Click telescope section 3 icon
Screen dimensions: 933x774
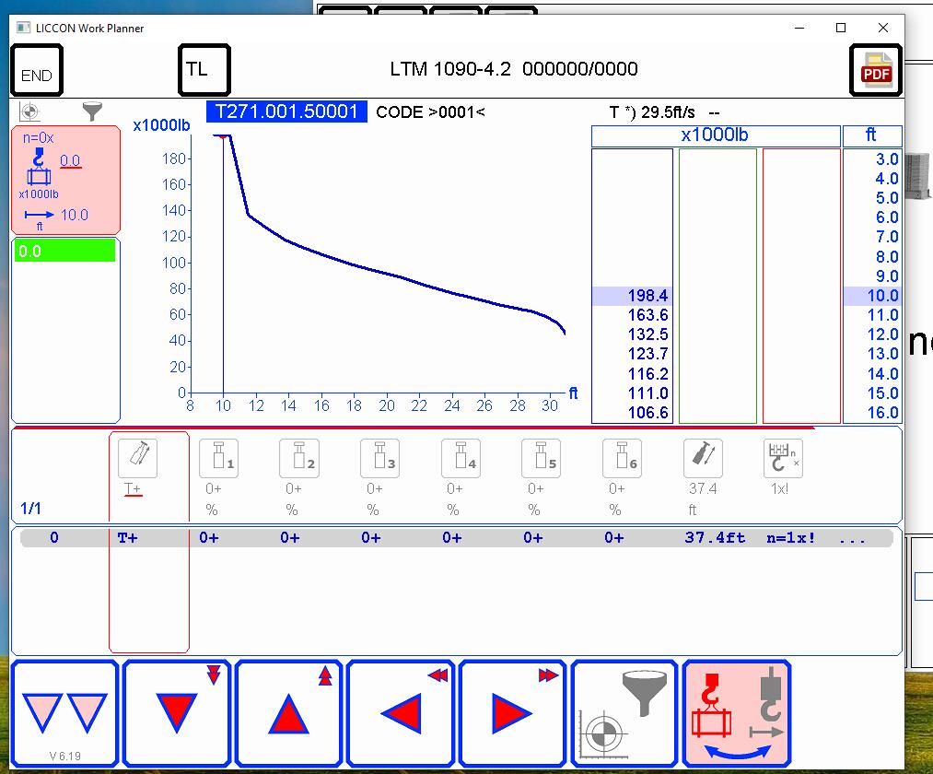(380, 459)
